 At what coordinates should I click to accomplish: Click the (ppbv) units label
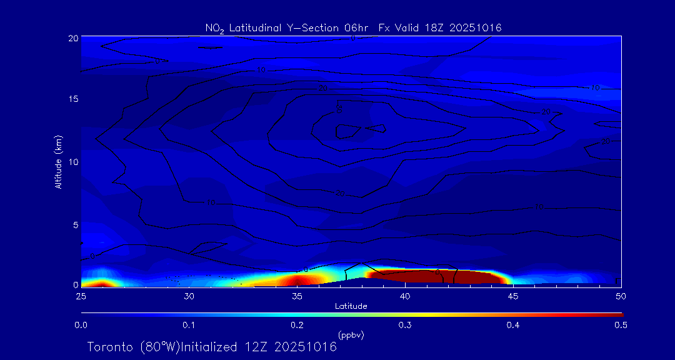[351, 335]
